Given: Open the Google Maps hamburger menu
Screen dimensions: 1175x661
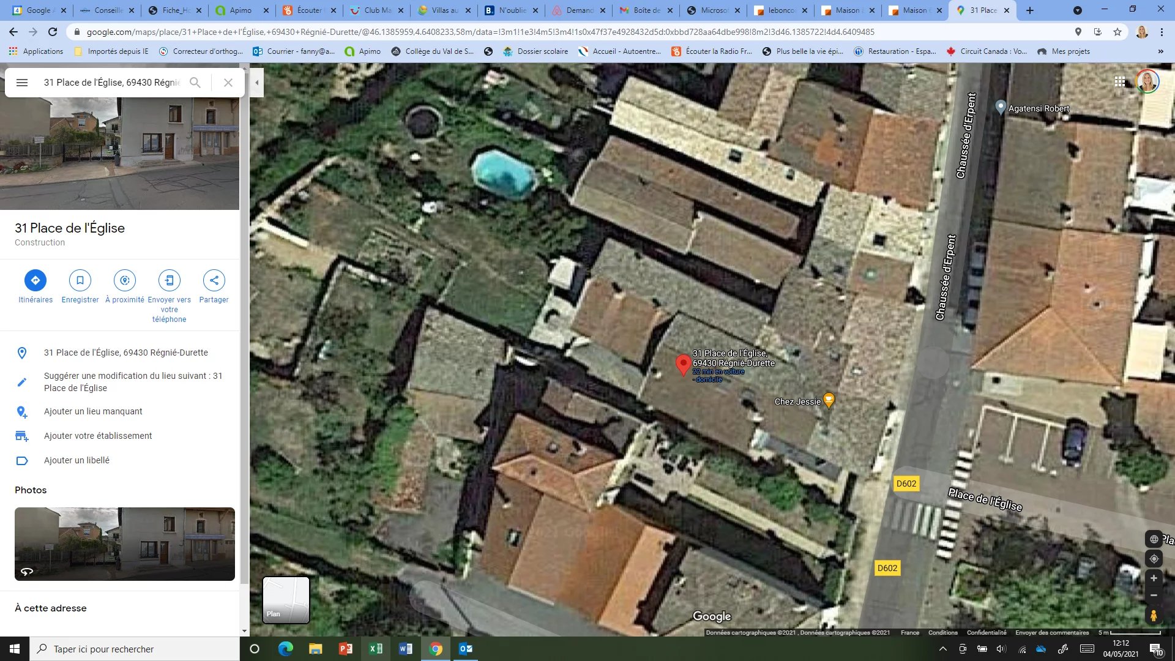Looking at the screenshot, I should 22,83.
